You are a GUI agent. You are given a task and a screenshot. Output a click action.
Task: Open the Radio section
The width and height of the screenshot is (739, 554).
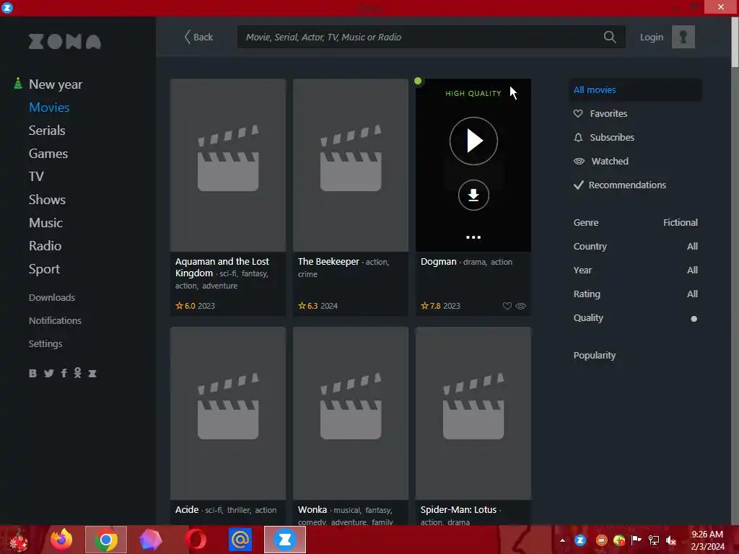(x=45, y=245)
